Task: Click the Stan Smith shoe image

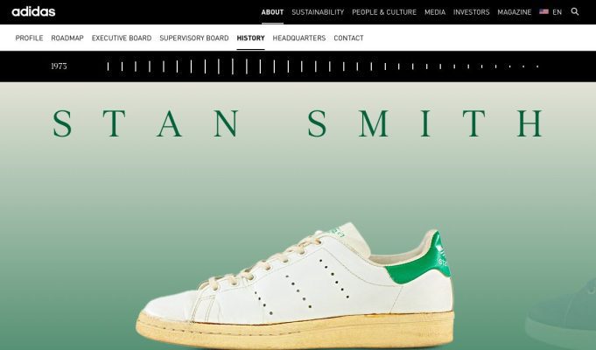Action: tap(295, 286)
